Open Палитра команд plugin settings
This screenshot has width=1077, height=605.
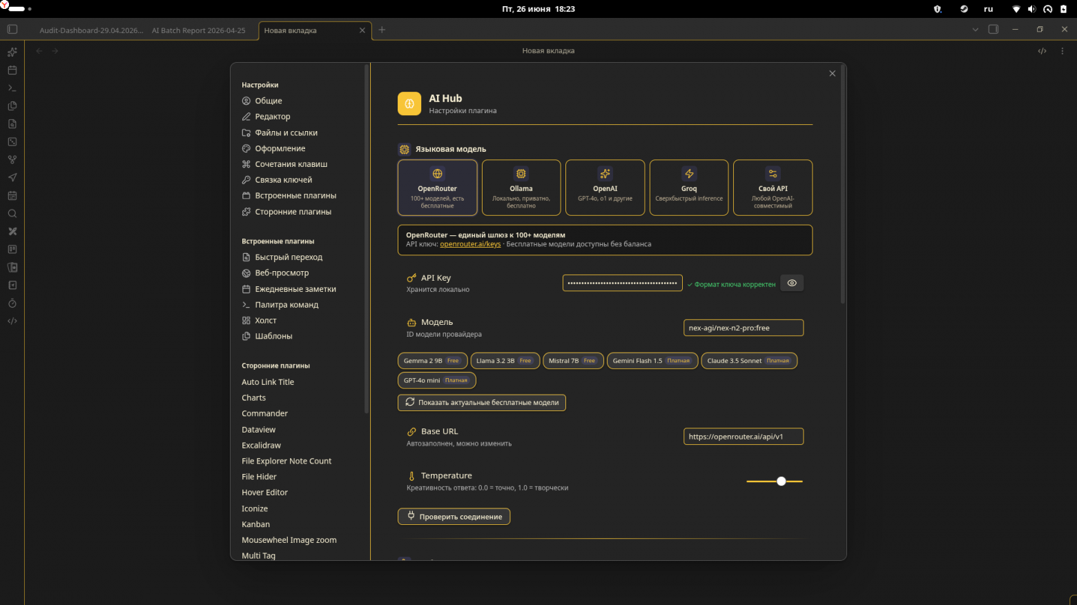[280, 305]
